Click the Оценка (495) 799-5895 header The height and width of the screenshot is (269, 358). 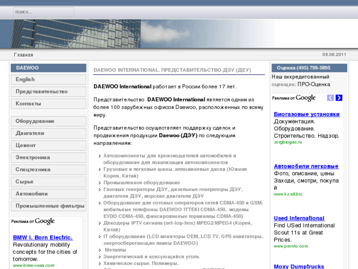click(309, 68)
